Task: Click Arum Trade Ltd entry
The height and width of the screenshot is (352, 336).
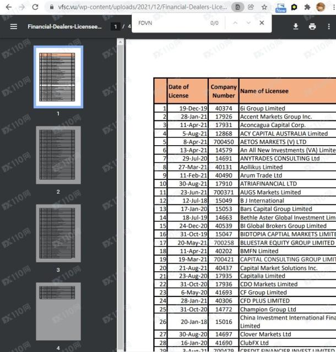Action: point(261,175)
